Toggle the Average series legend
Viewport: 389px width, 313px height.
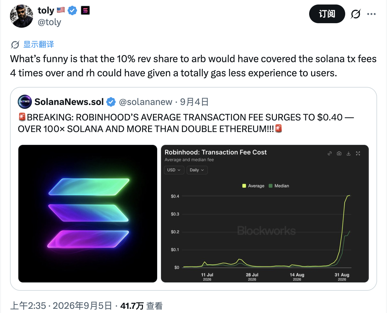pos(253,186)
